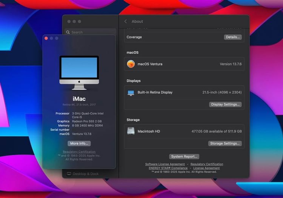The width and height of the screenshot is (283, 198).
Task: Click the Radeon Pro 555 2 GB value
Action: pos(87,121)
